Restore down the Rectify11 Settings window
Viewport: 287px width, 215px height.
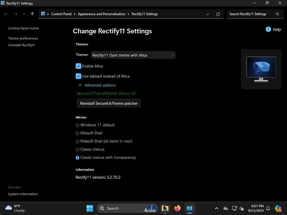267,3
